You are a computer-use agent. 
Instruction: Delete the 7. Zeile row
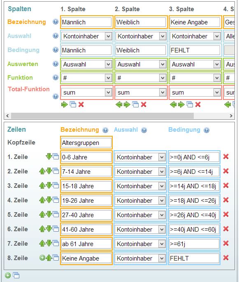coord(226,243)
